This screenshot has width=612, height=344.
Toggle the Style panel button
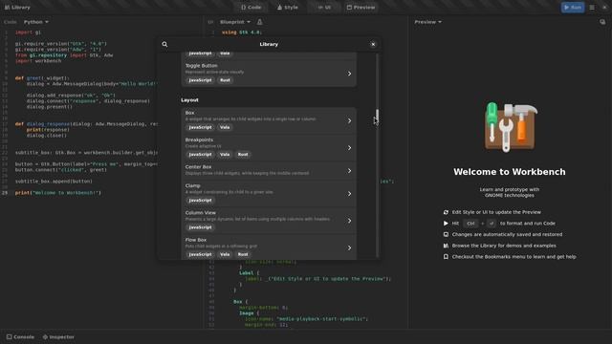pyautogui.click(x=288, y=8)
